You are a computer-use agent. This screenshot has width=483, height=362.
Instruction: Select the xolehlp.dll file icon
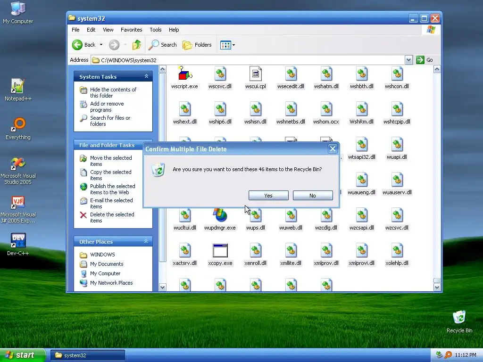(397, 251)
